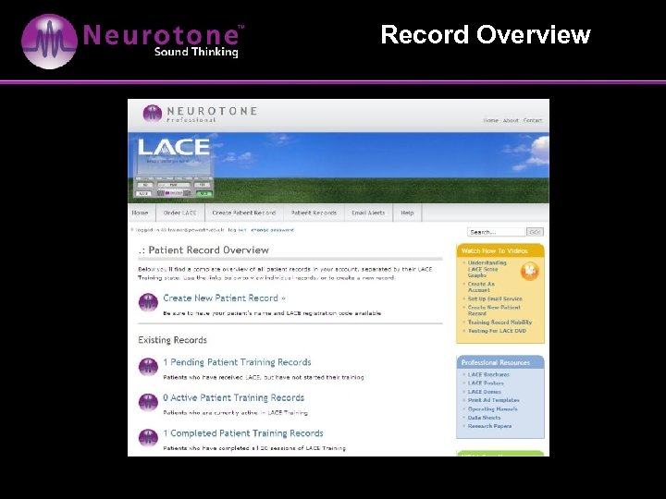Click the change password link
Screen dimensions: 666x499
[272, 230]
